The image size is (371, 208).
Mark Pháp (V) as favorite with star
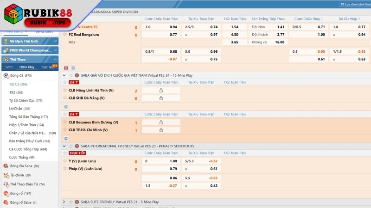point(65,169)
